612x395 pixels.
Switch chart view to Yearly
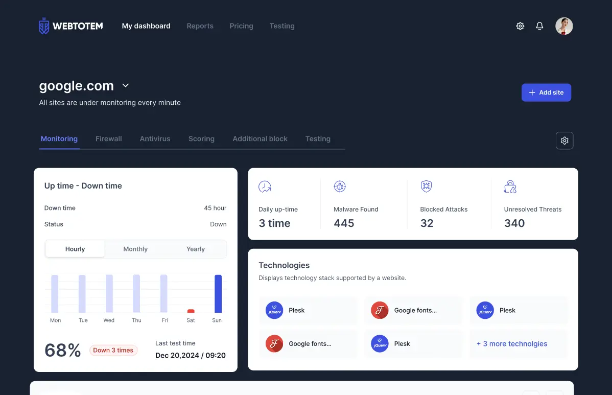(x=196, y=249)
